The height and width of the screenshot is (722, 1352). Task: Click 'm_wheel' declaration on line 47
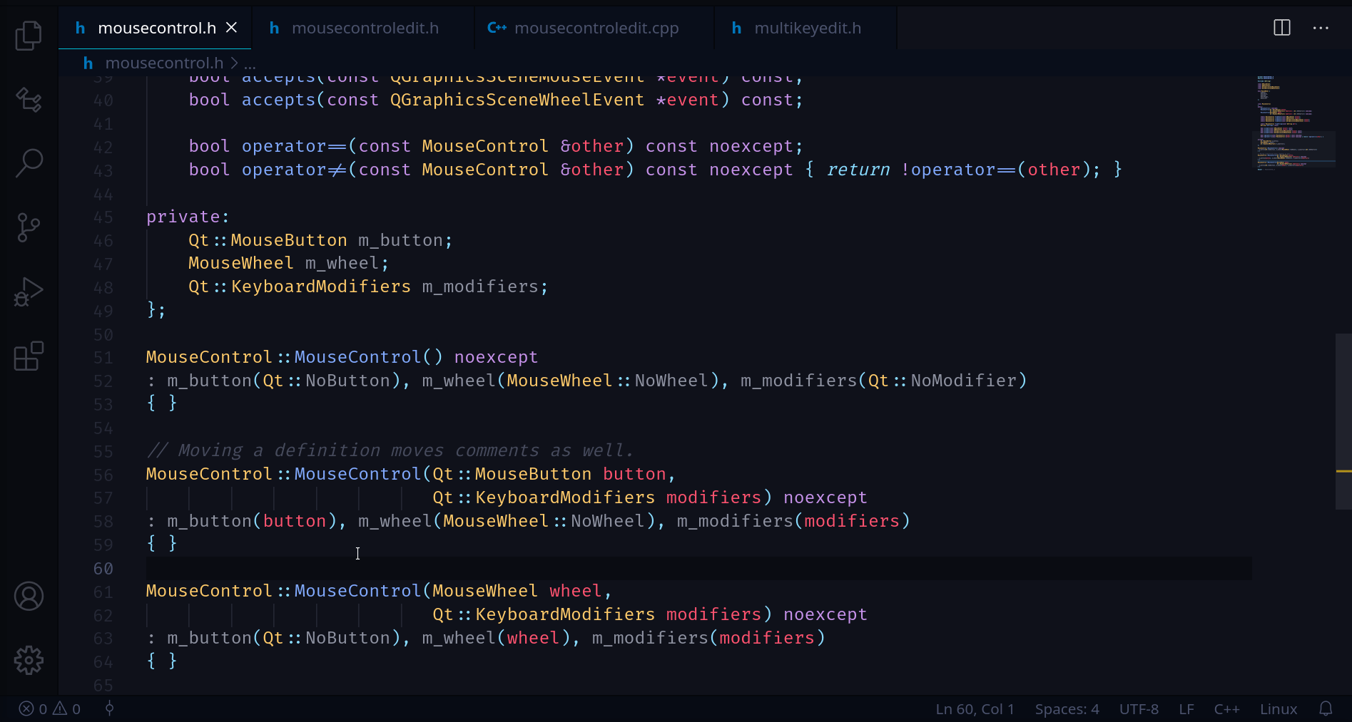click(x=342, y=263)
